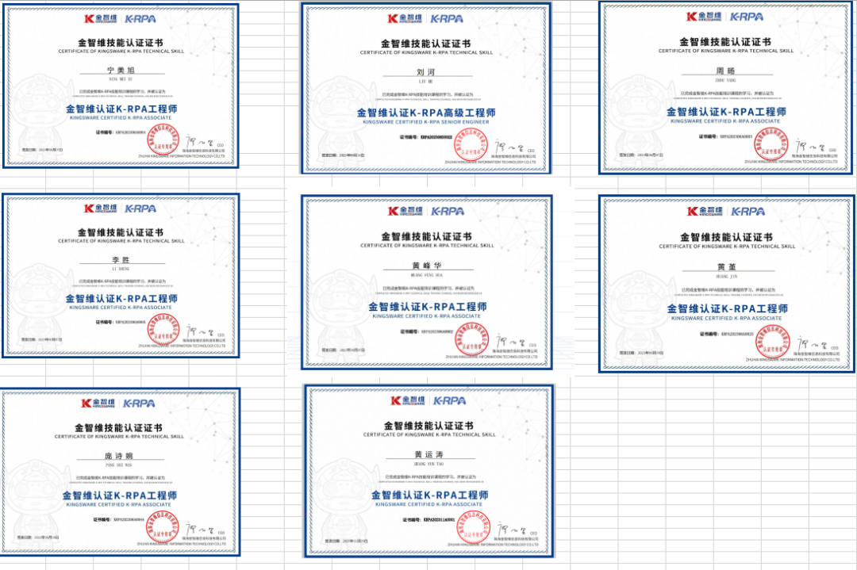Click the K-RPA logo on 周旸's certificate
The width and height of the screenshot is (857, 570).
tap(747, 17)
